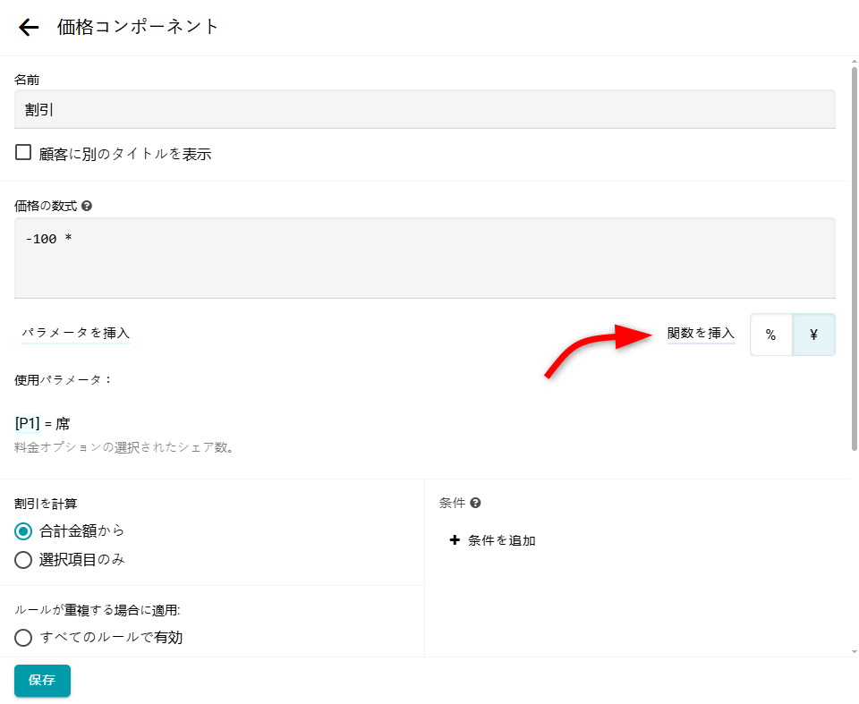Switch formula unit to yen
Screen dimensions: 859x704
tap(813, 335)
